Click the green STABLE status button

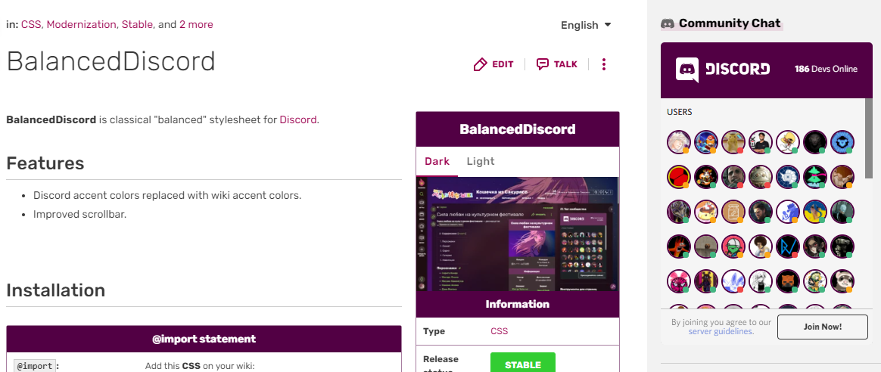click(522, 362)
